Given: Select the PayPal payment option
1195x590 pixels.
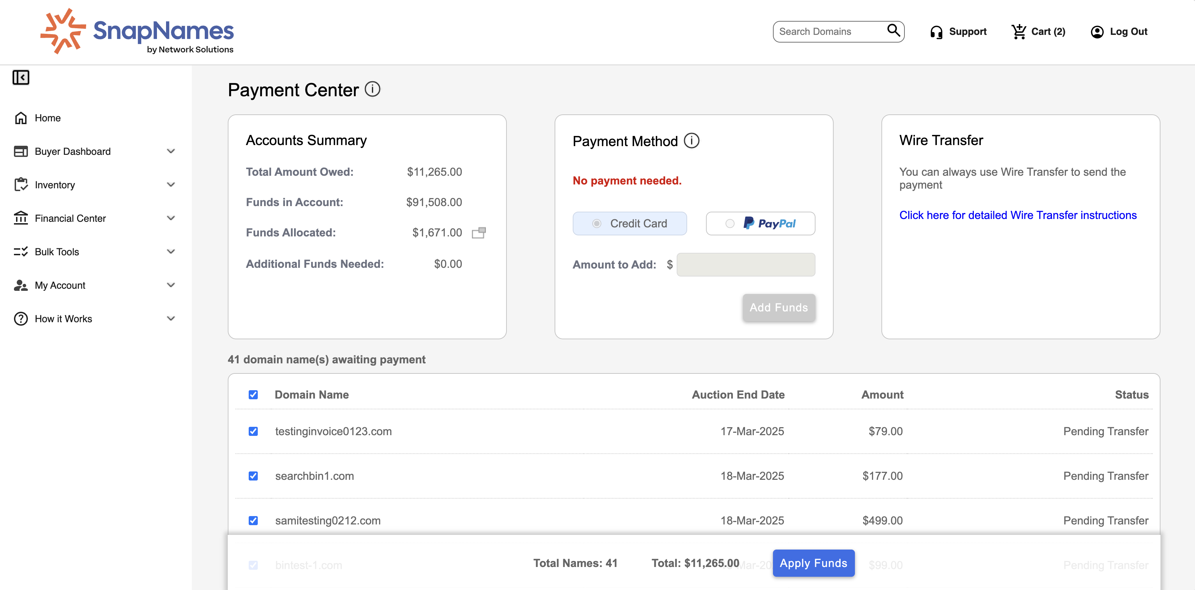Looking at the screenshot, I should [x=760, y=224].
